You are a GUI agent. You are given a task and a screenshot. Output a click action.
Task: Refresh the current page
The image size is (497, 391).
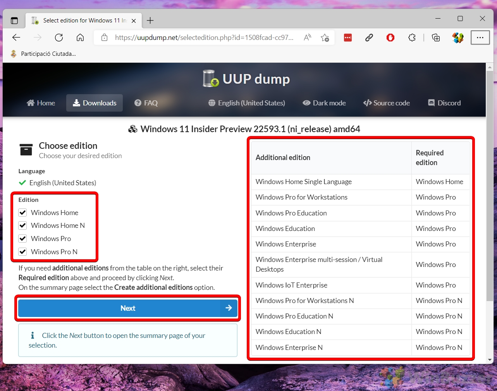59,38
